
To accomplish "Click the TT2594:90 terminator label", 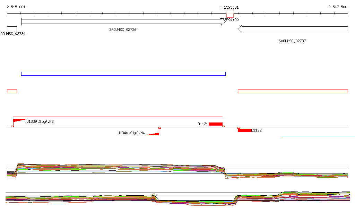I will point(230,20).
